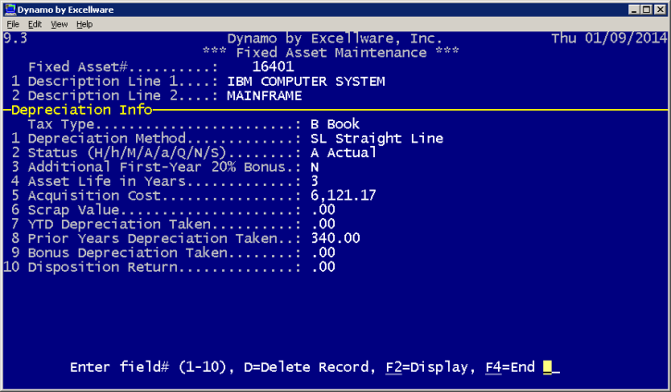This screenshot has height=392, width=671.
Task: Click Asset Life in Years value 3
Action: click(315, 181)
